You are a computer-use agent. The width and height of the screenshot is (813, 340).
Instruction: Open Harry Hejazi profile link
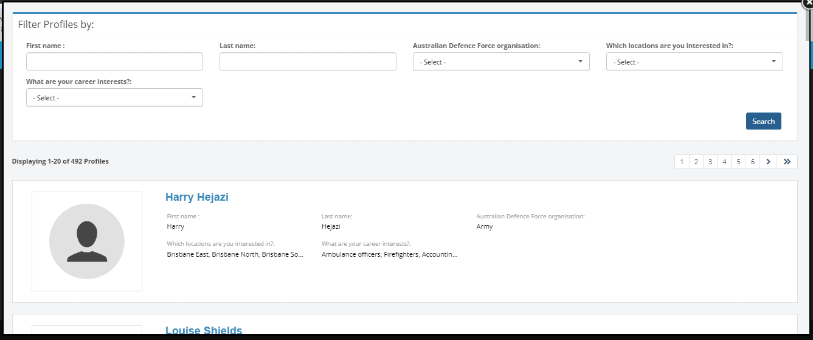pyautogui.click(x=197, y=197)
